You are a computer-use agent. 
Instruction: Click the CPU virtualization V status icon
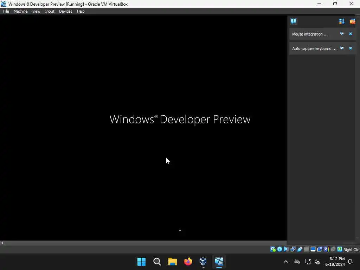point(326,249)
